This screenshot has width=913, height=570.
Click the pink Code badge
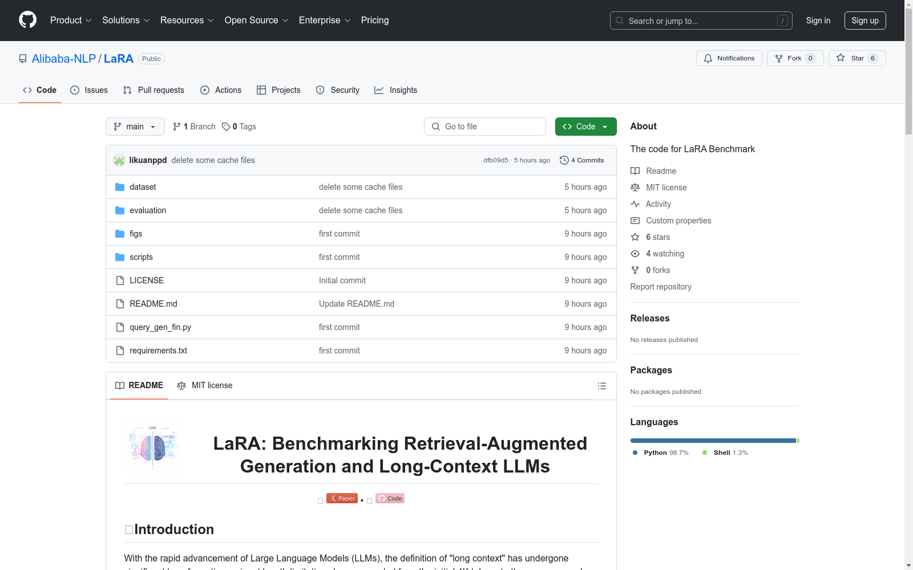click(390, 498)
